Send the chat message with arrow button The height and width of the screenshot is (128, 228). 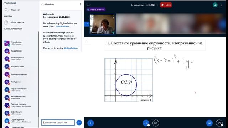pyautogui.click(x=79, y=123)
